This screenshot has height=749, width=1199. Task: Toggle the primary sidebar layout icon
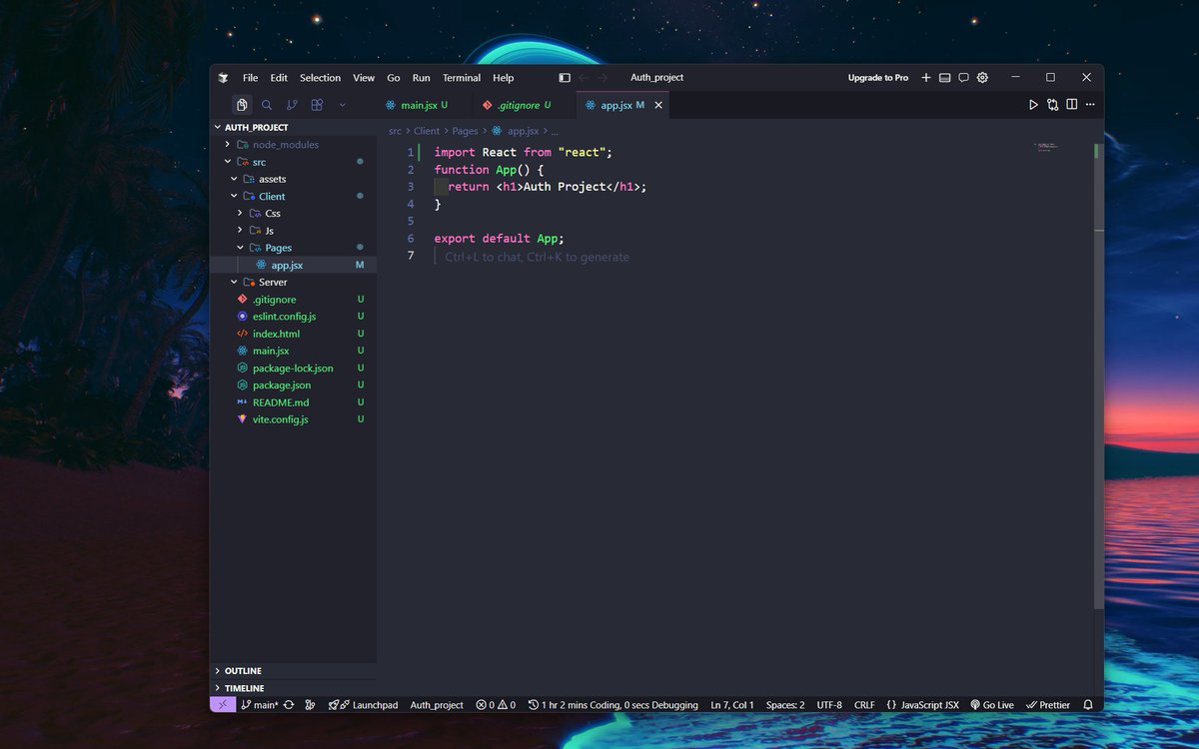point(565,78)
